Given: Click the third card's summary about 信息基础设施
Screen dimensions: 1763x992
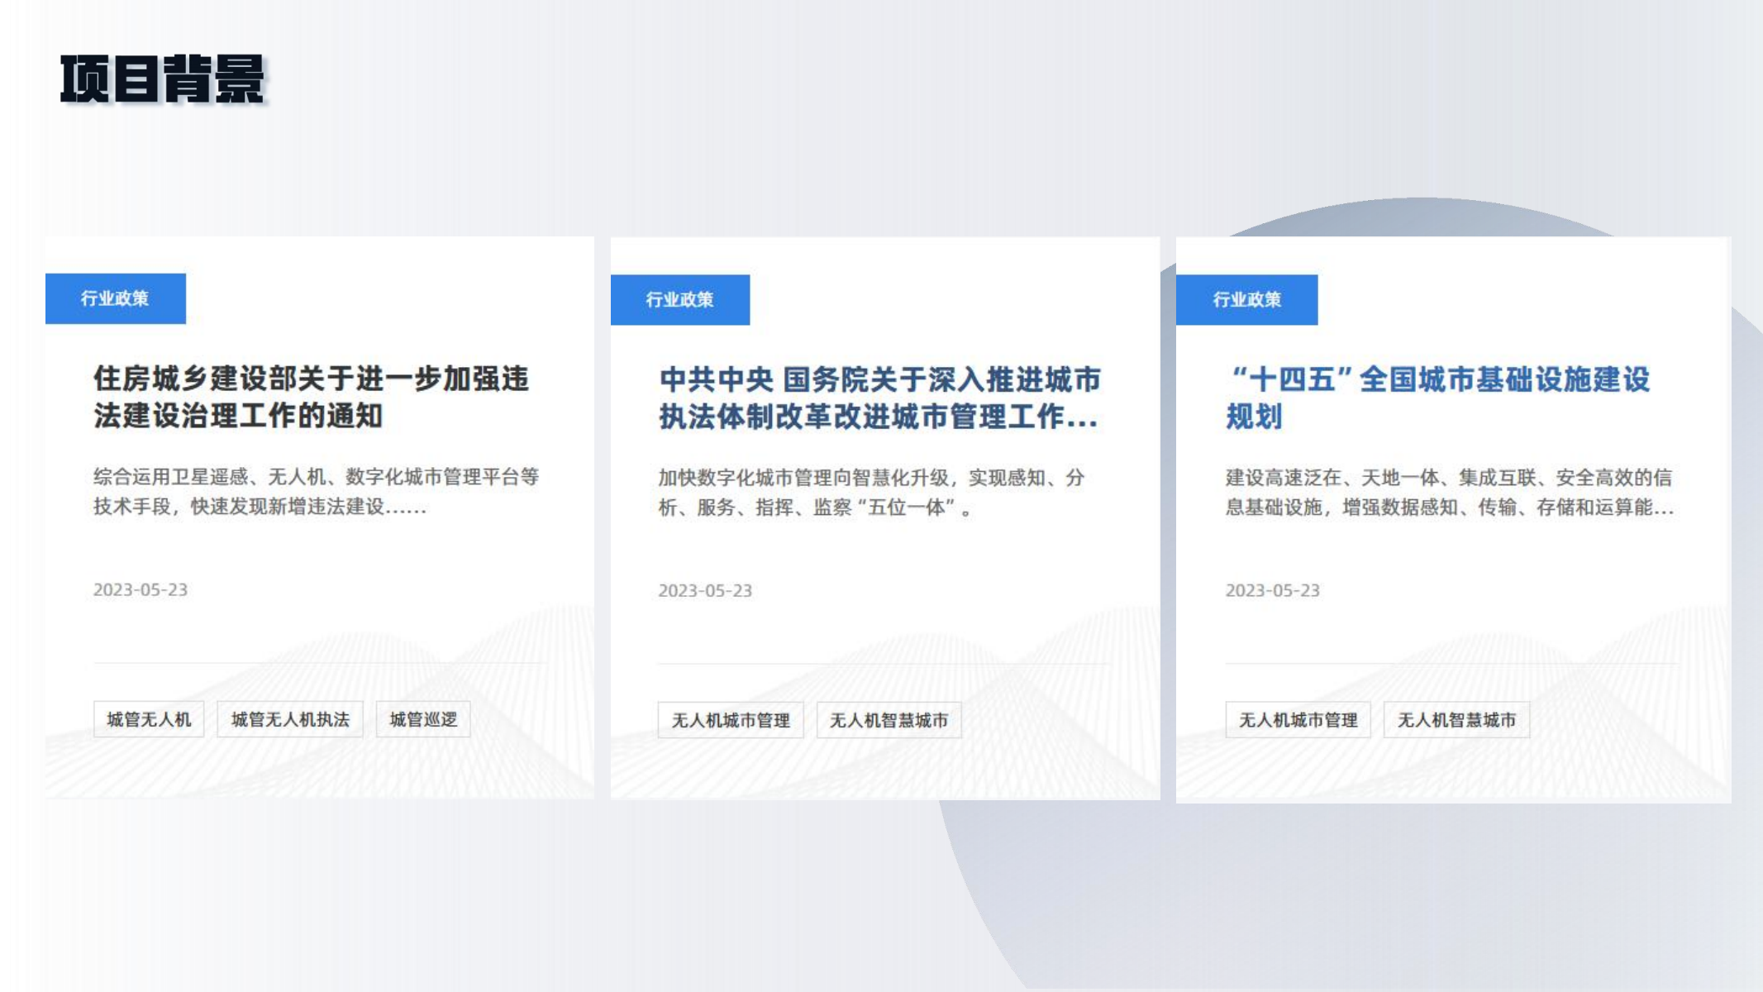Looking at the screenshot, I should coord(1449,492).
